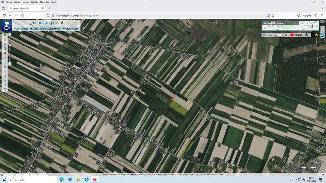Viewport: 326px width, 183px height.
Task: Click the accessibility wheel icon
Action: 306,35
